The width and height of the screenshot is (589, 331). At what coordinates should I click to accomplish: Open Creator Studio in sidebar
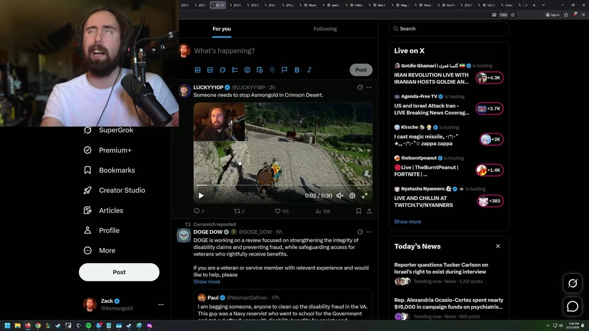[x=115, y=190]
